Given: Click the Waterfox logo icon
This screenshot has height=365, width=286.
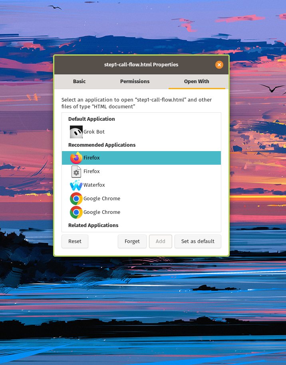Looking at the screenshot, I should coord(76,185).
